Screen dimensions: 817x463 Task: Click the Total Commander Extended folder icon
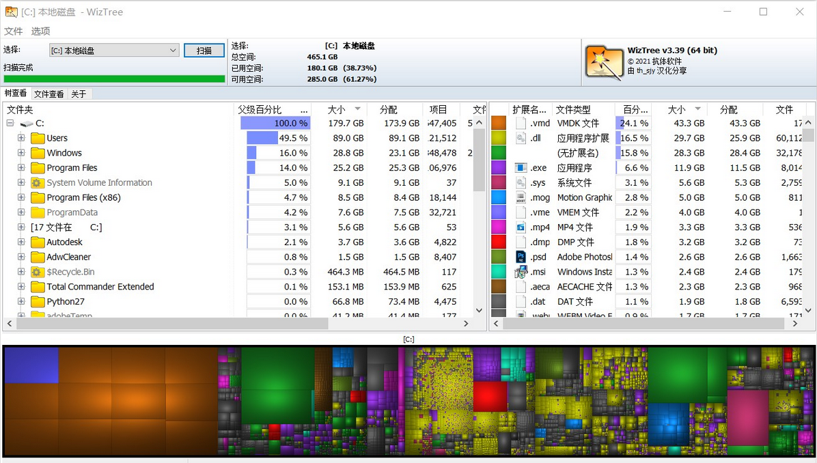(38, 286)
